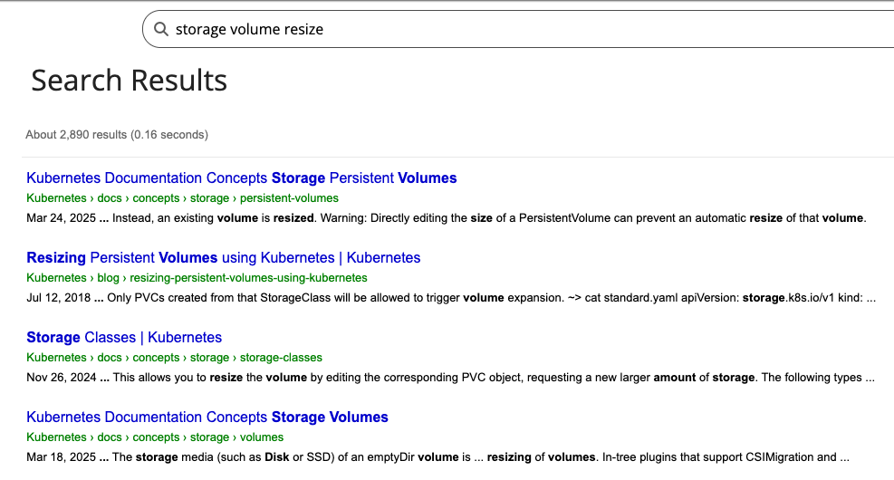Viewport: 894px width, 480px height.
Task: Click the 'About 2,890 results' count text
Action: (x=117, y=135)
